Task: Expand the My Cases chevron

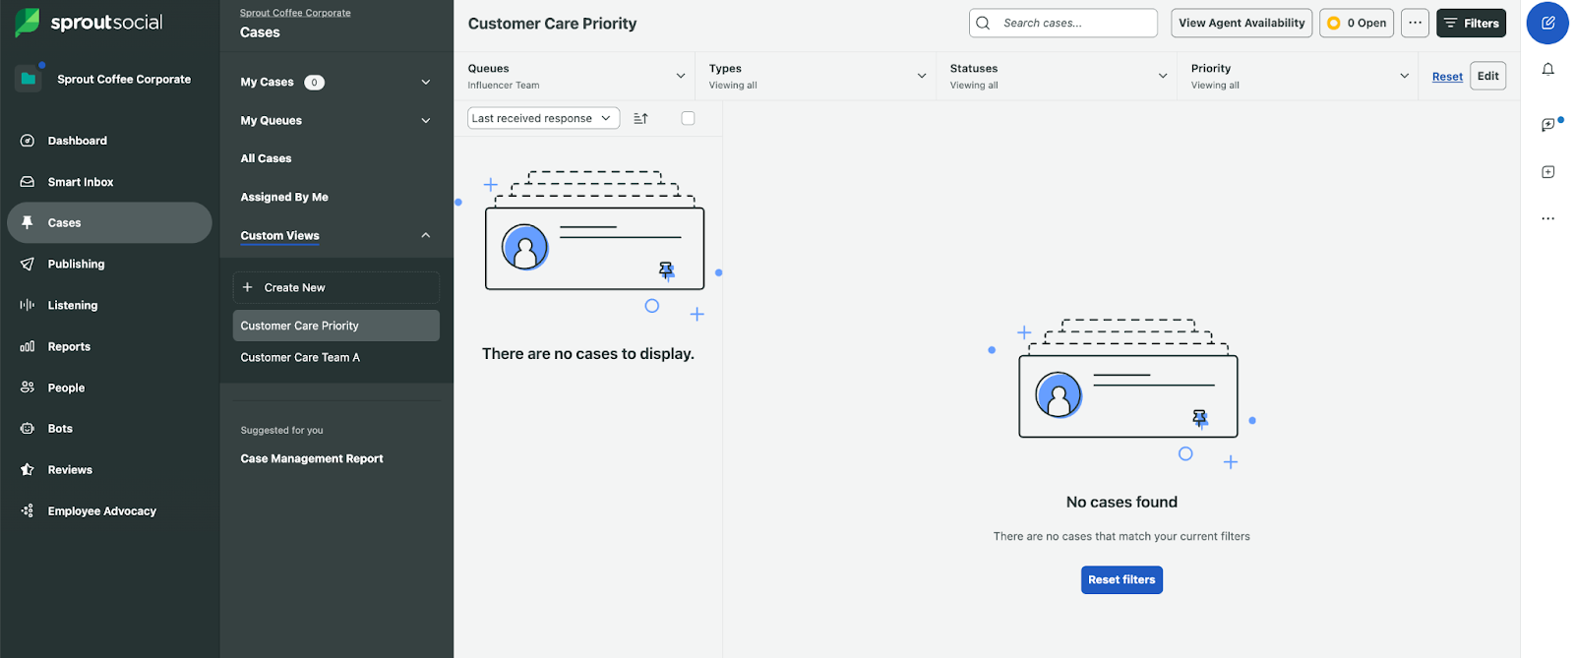Action: [426, 83]
